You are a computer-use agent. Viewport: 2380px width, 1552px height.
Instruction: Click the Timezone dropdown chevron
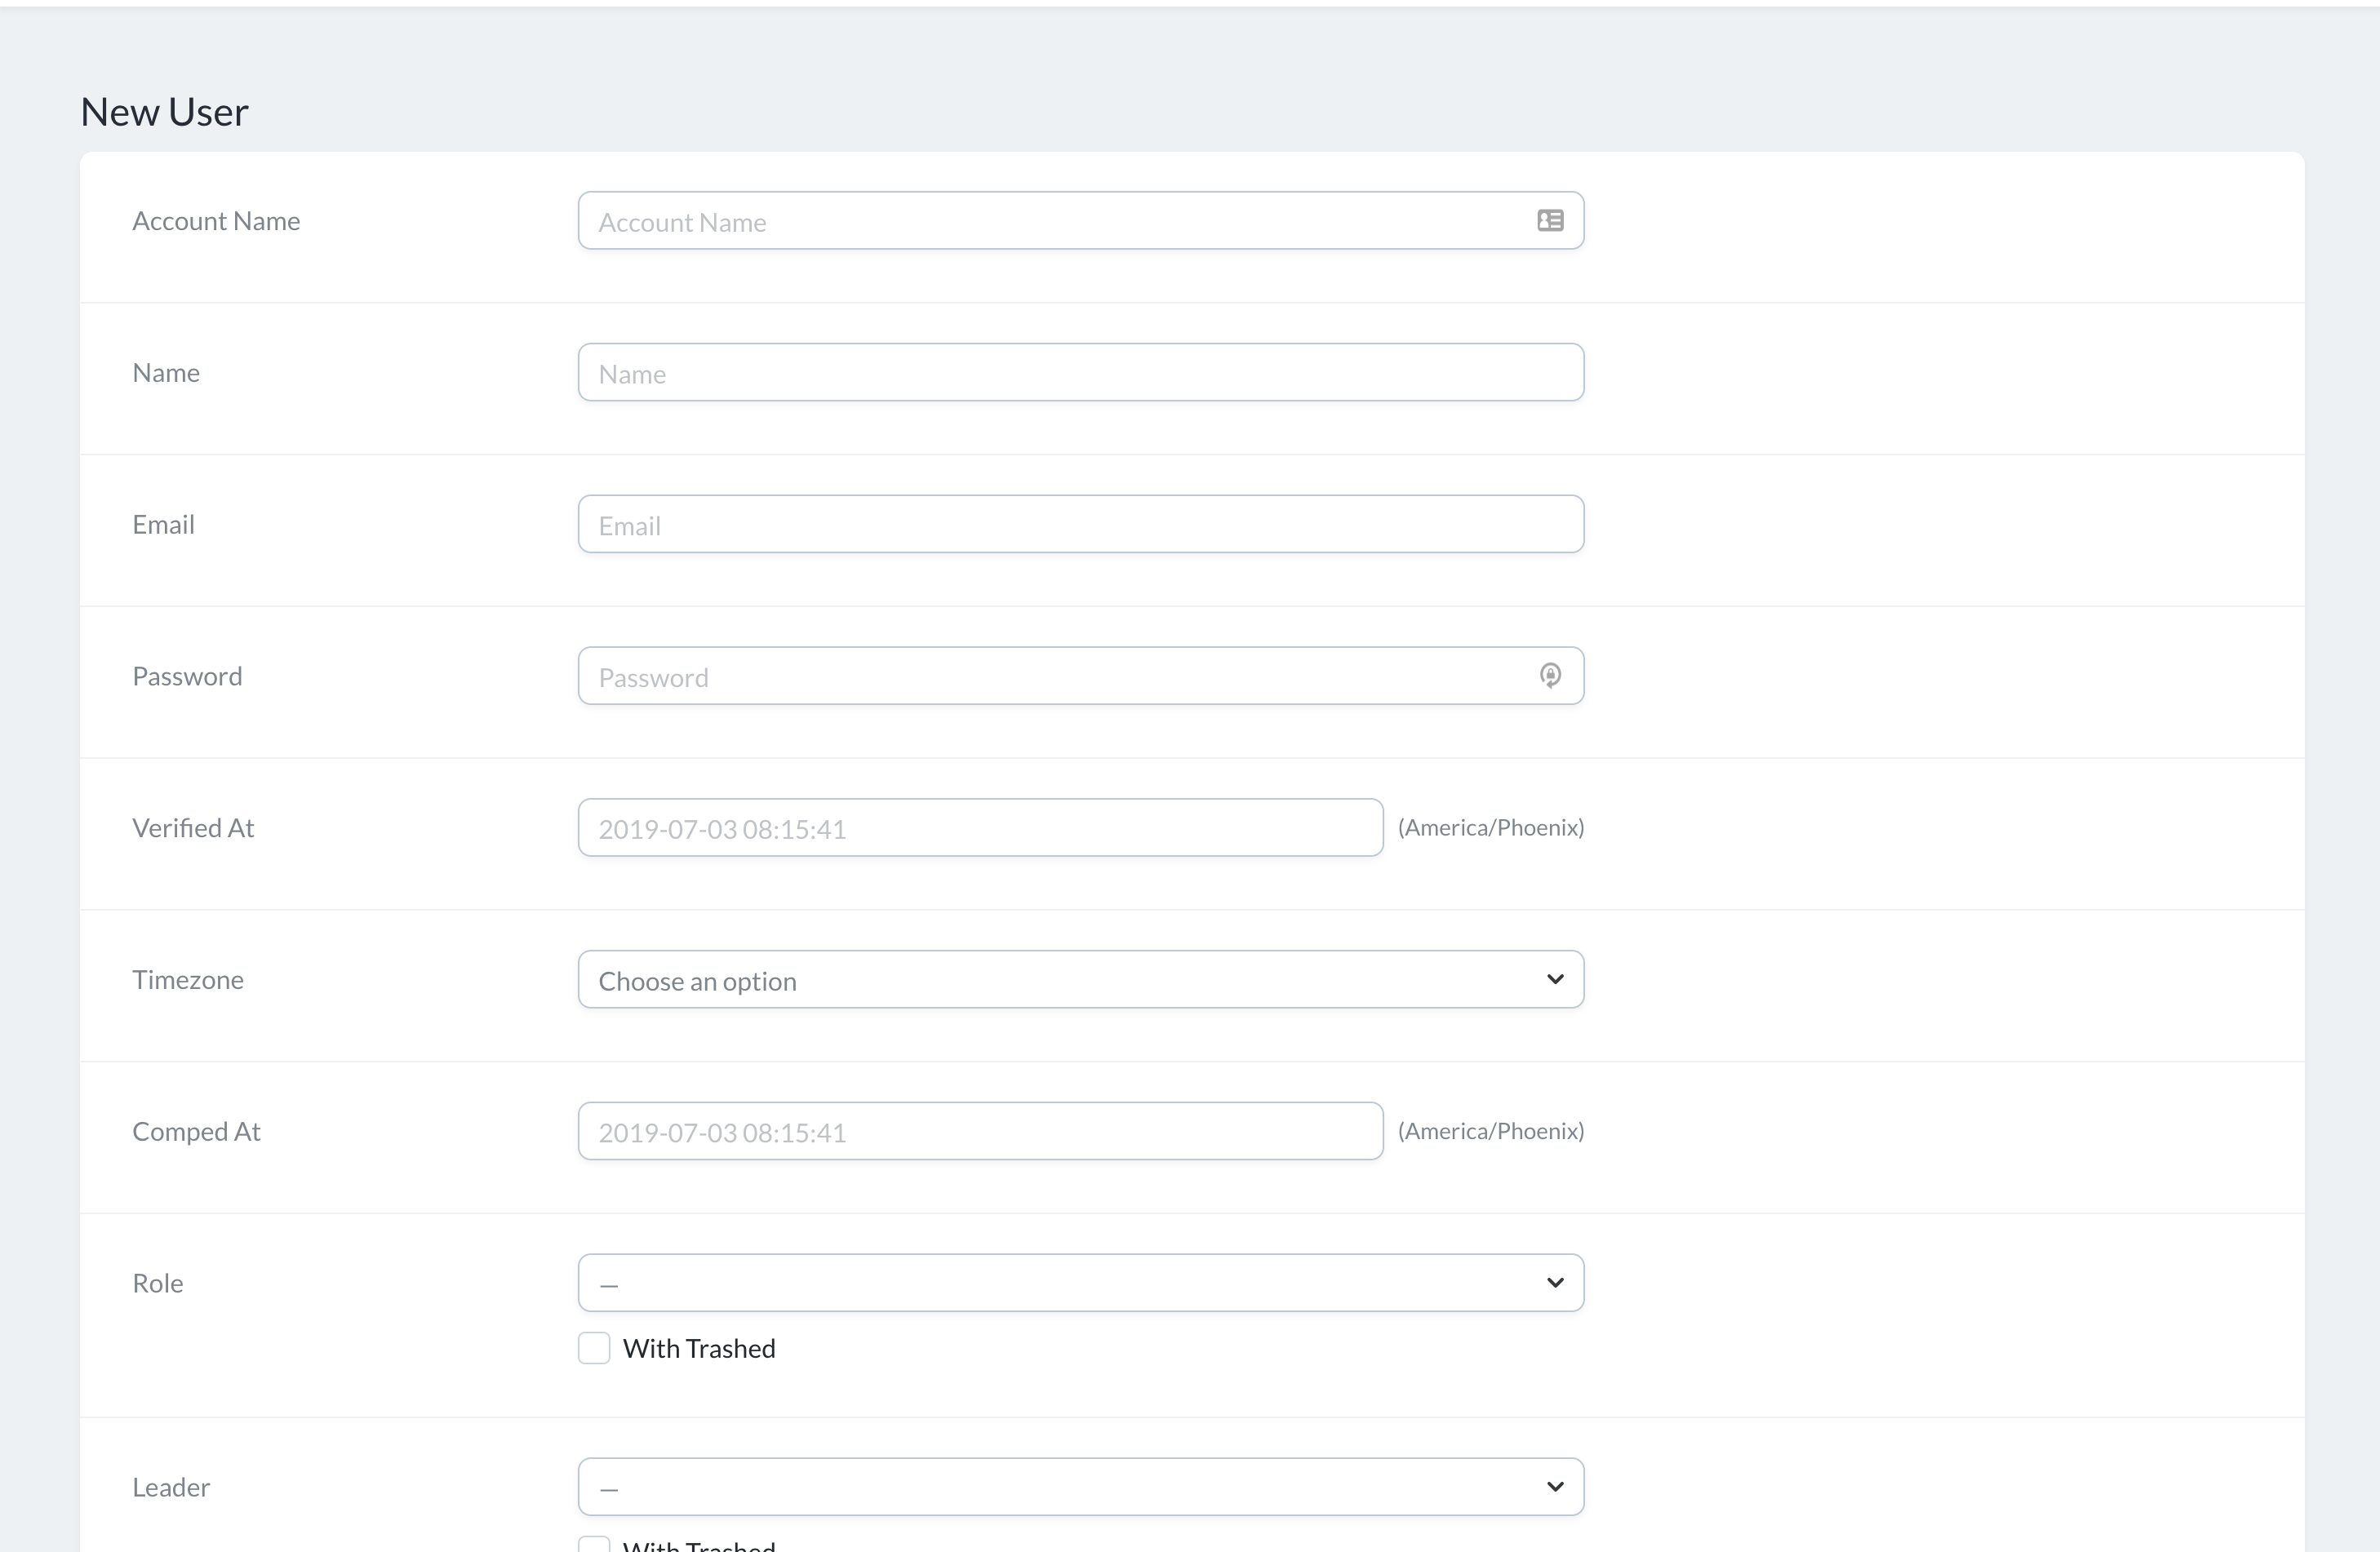coord(1555,979)
